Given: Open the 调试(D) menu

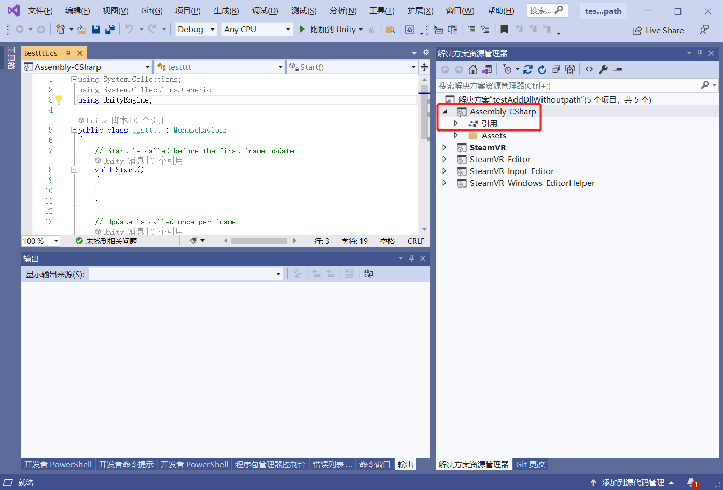Looking at the screenshot, I should pyautogui.click(x=265, y=11).
